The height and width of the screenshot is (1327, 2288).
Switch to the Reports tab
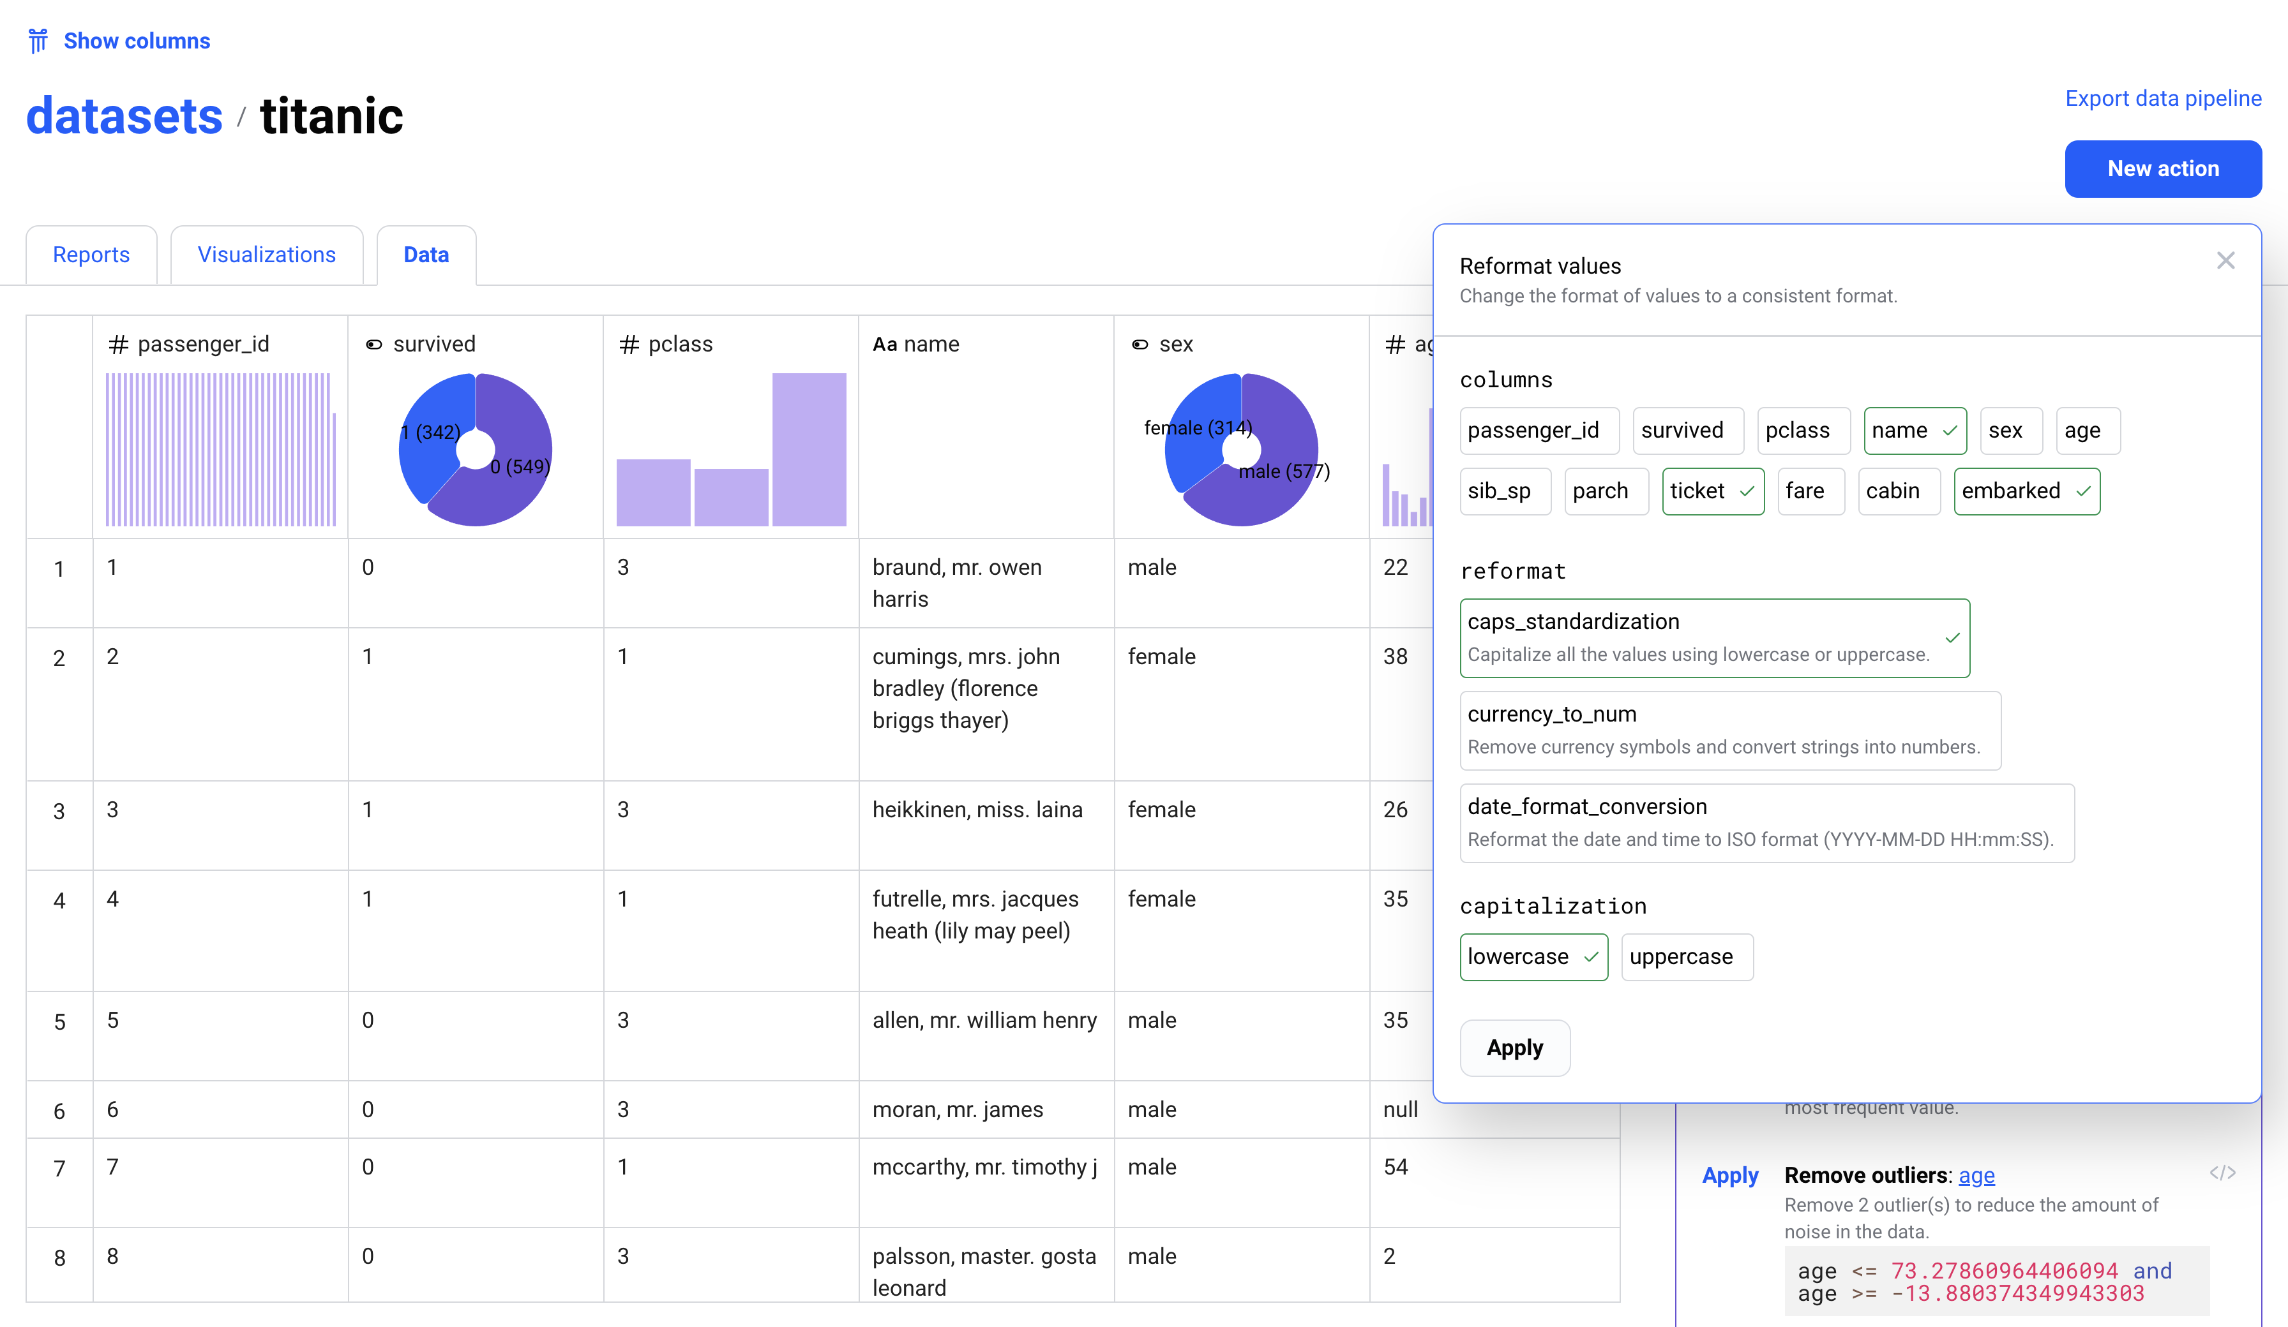click(x=91, y=255)
